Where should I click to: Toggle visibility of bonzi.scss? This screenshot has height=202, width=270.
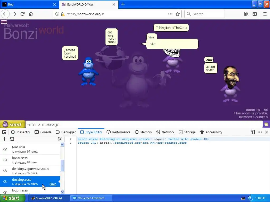[5, 160]
